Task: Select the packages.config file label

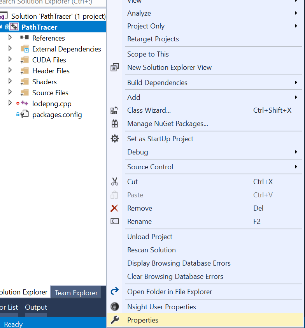Action: (57, 115)
